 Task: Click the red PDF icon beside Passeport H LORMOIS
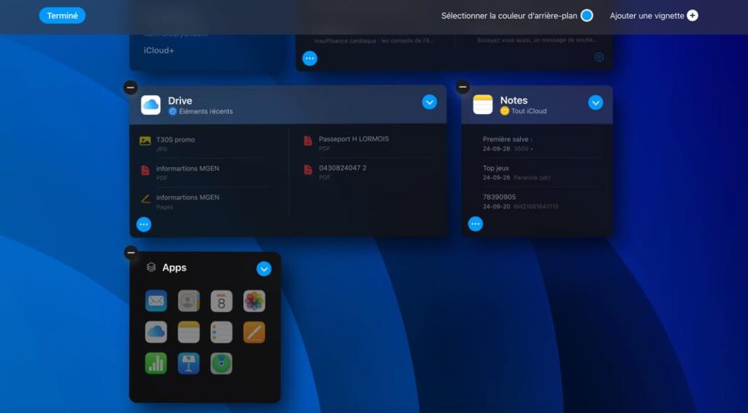point(308,140)
